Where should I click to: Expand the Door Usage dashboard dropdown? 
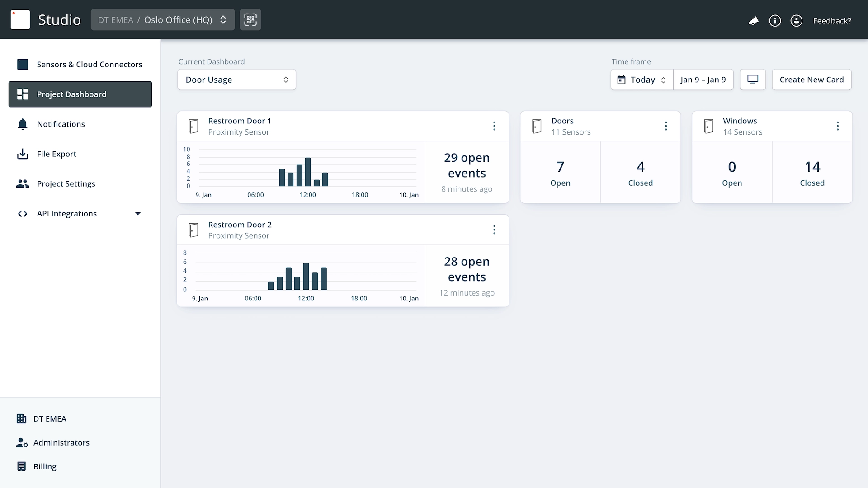tap(236, 80)
